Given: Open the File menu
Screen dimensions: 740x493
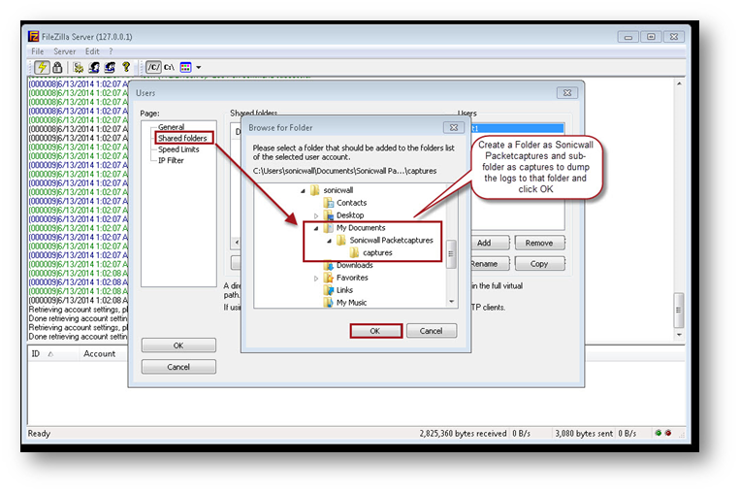Looking at the screenshot, I should [37, 51].
